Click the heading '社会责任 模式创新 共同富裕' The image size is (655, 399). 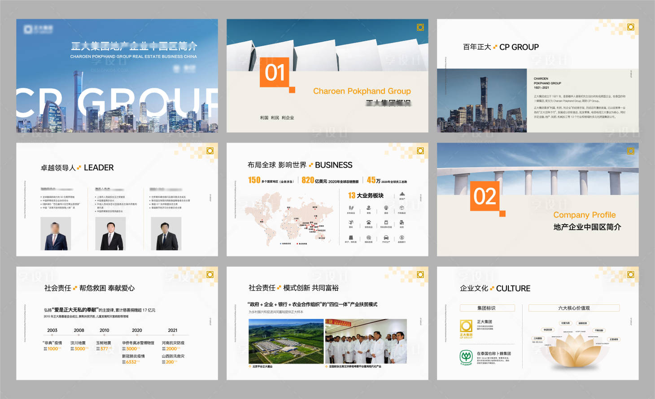293,288
